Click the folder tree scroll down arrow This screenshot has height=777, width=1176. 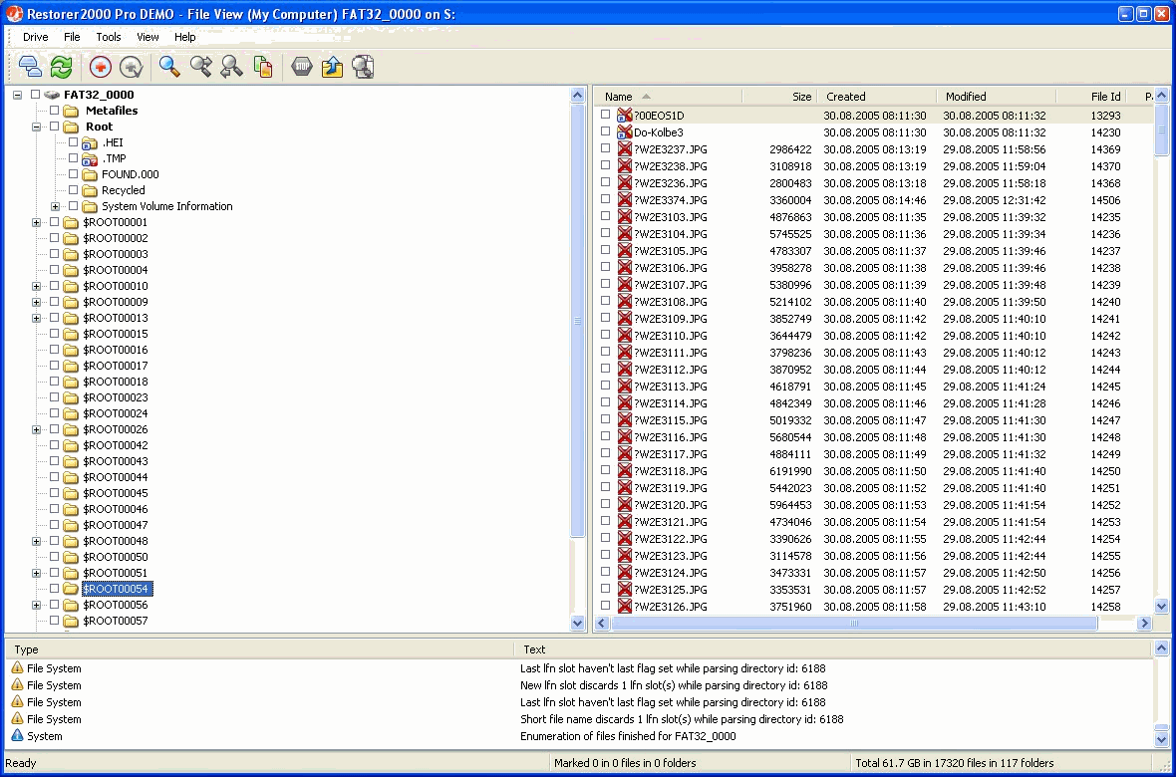[x=577, y=622]
